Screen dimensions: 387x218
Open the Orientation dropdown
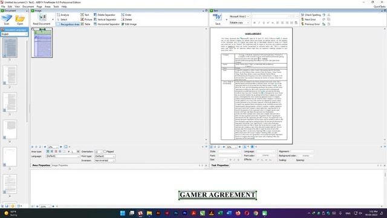99,151
